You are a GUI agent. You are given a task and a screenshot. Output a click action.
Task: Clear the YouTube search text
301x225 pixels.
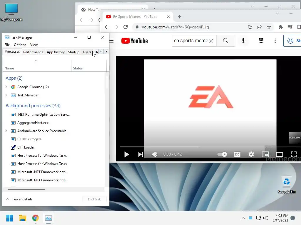click(211, 41)
